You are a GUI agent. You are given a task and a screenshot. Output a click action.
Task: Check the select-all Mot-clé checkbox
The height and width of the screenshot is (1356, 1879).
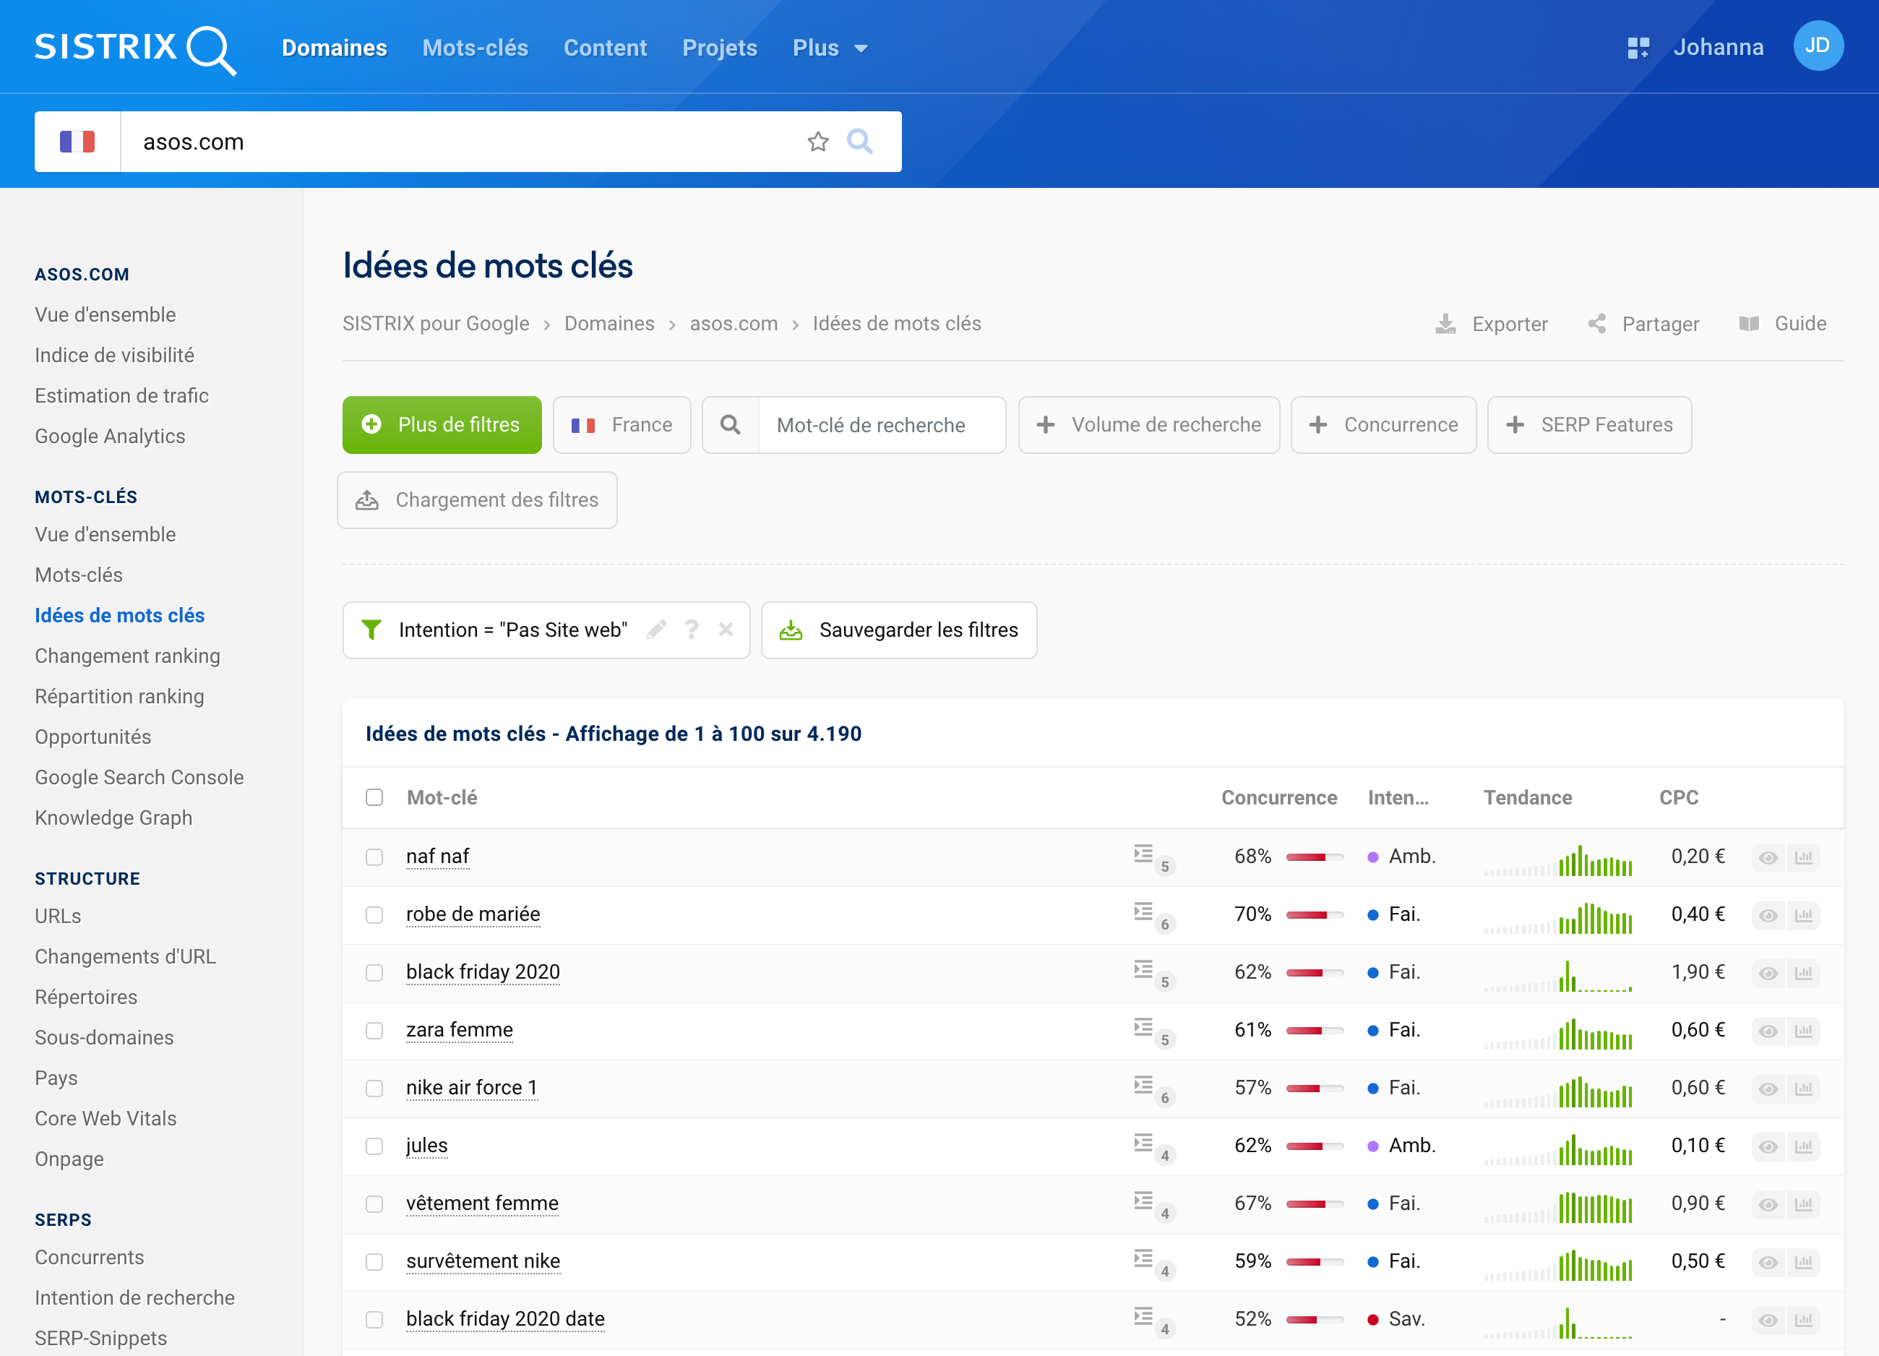click(374, 797)
